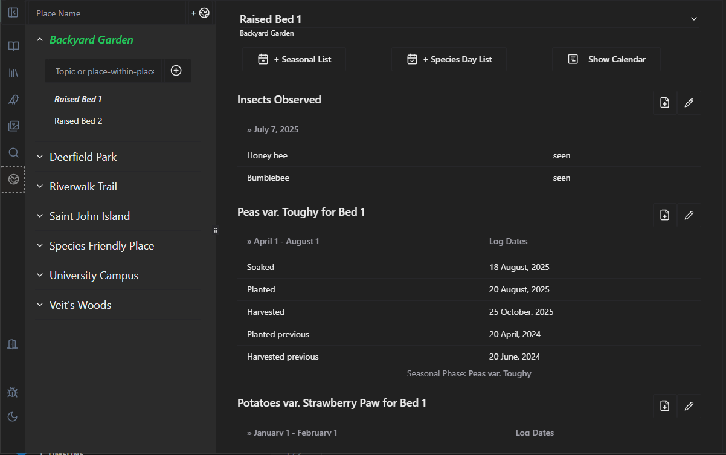
Task: Edit the Insects Observed list
Action: [689, 103]
